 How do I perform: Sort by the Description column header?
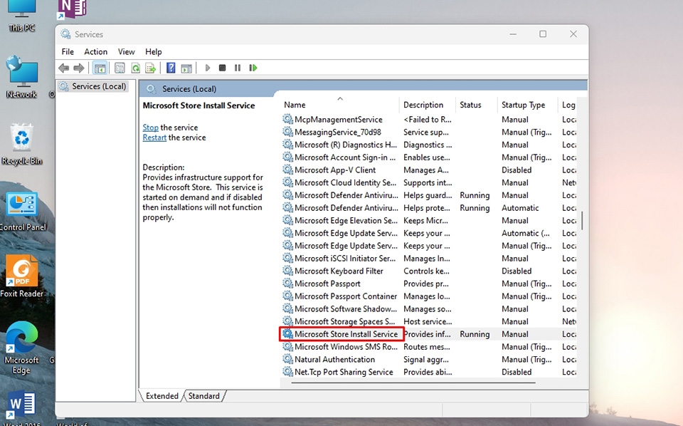pos(428,105)
